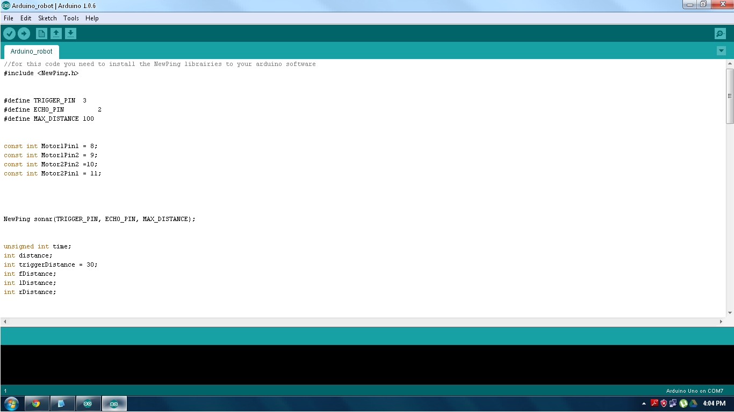
Task: Open uTorrent from the system tray
Action: (x=683, y=403)
